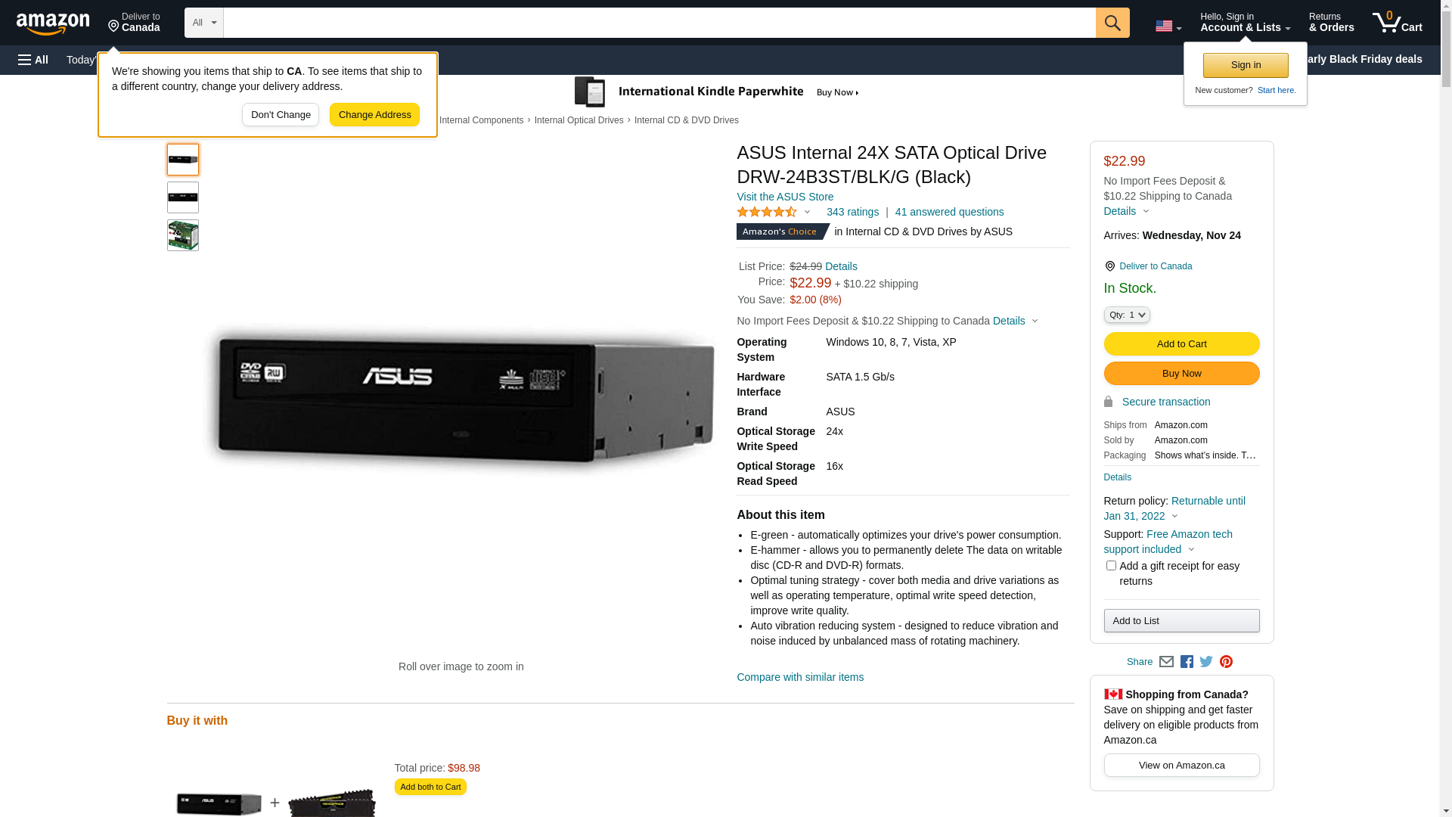Click the Amazon logo
1452x817 pixels.
[53, 23]
